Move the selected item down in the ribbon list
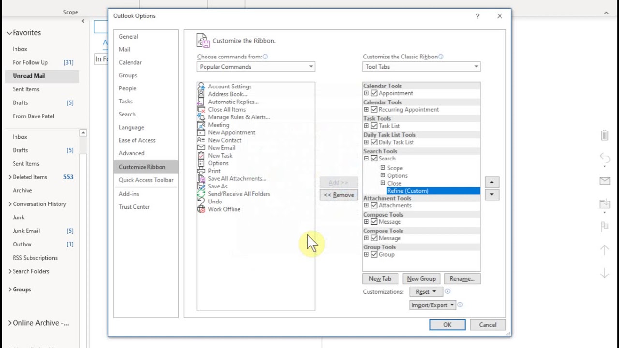The image size is (619, 348). coord(492,194)
